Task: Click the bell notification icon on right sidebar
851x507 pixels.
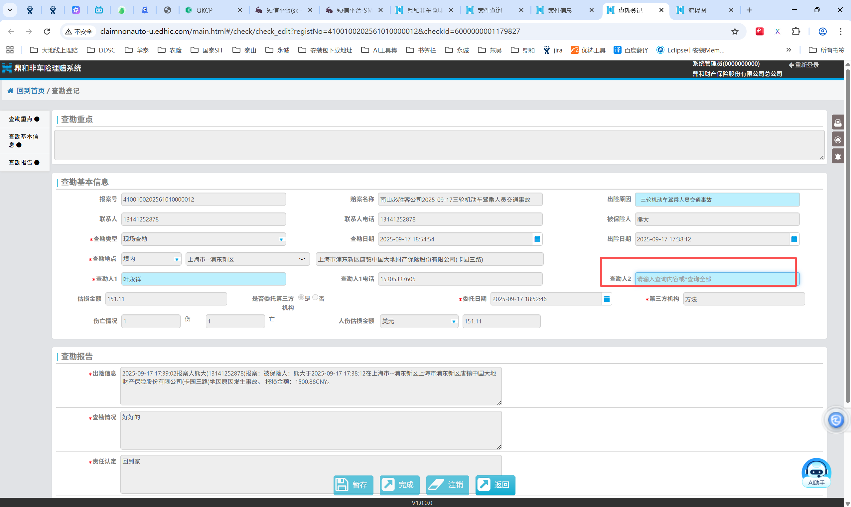Action: 838,156
